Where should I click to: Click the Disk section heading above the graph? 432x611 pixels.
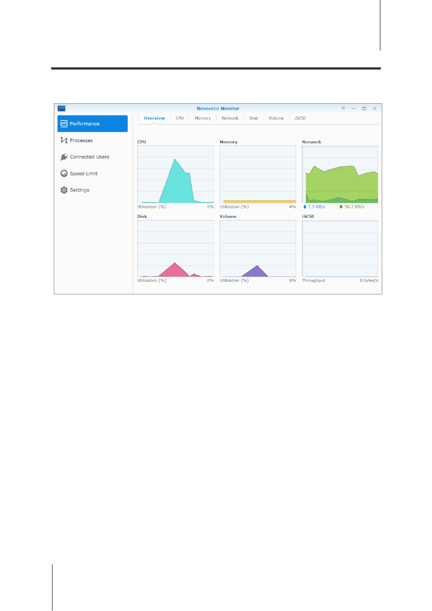[142, 216]
